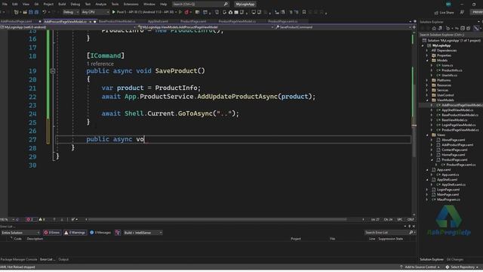Image resolution: width=483 pixels, height=272 pixels.
Task: Click Solution Explorer Home icon
Action: point(434,29)
